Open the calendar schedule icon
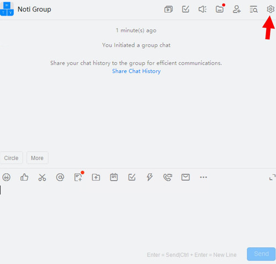Image resolution: width=276 pixels, height=264 pixels. (114, 177)
